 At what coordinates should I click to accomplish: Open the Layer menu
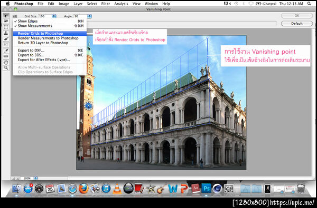point(78,4)
